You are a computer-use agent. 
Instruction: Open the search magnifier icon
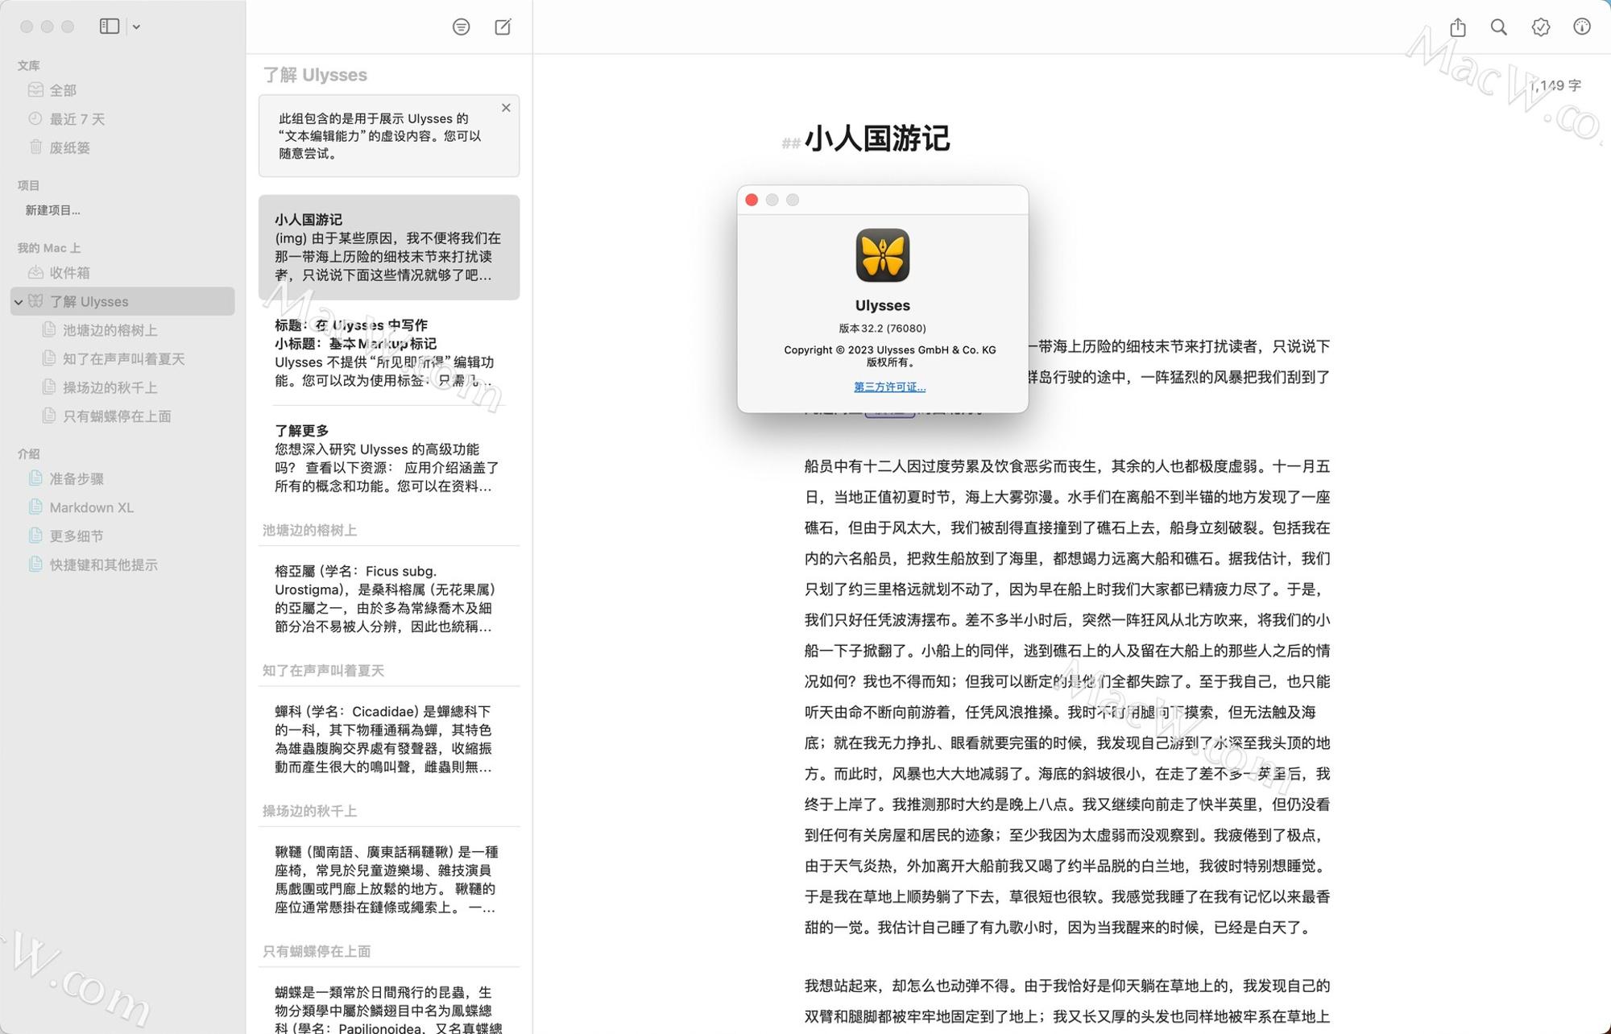pyautogui.click(x=1498, y=27)
